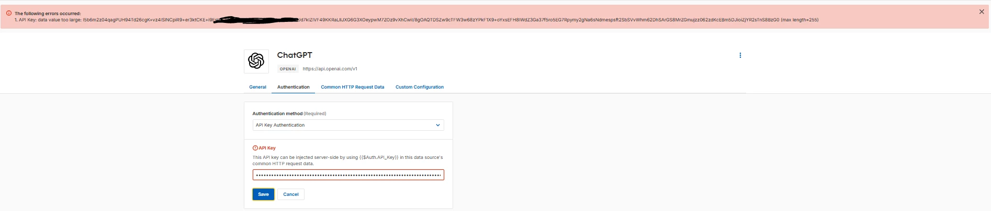This screenshot has height=211, width=991.
Task: Click the OPENAI badge label
Action: tap(287, 69)
